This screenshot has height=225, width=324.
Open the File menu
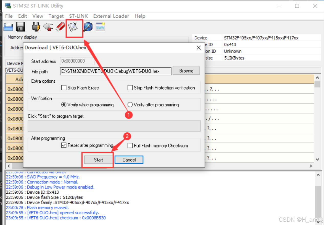pos(9,16)
